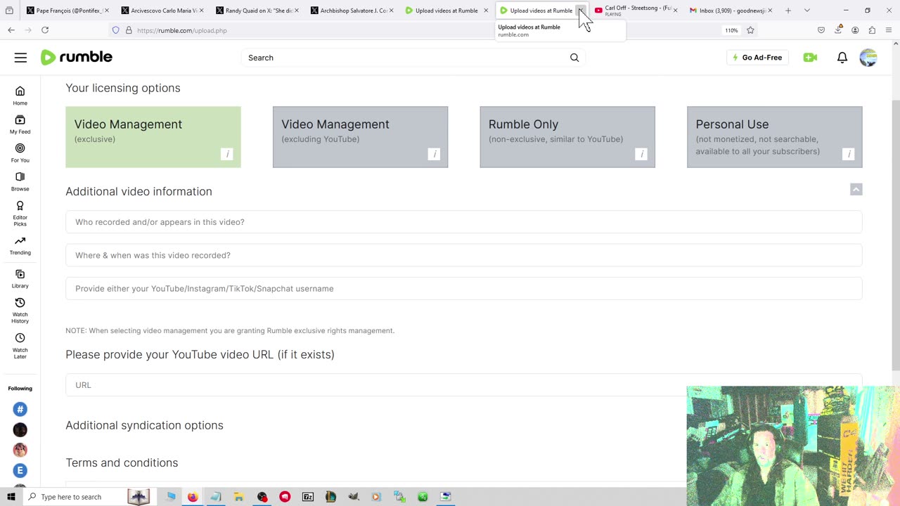Open My Feed in the sidebar
The image size is (900, 506).
[20, 124]
